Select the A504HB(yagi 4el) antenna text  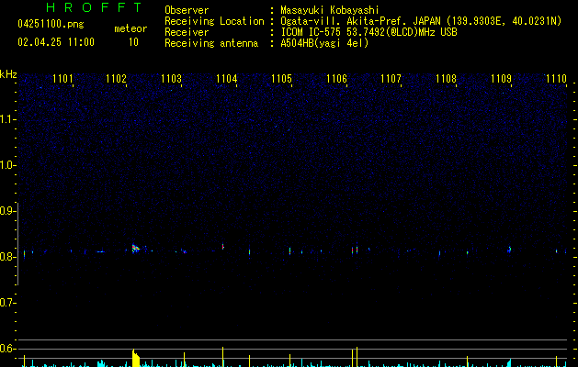tap(324, 43)
